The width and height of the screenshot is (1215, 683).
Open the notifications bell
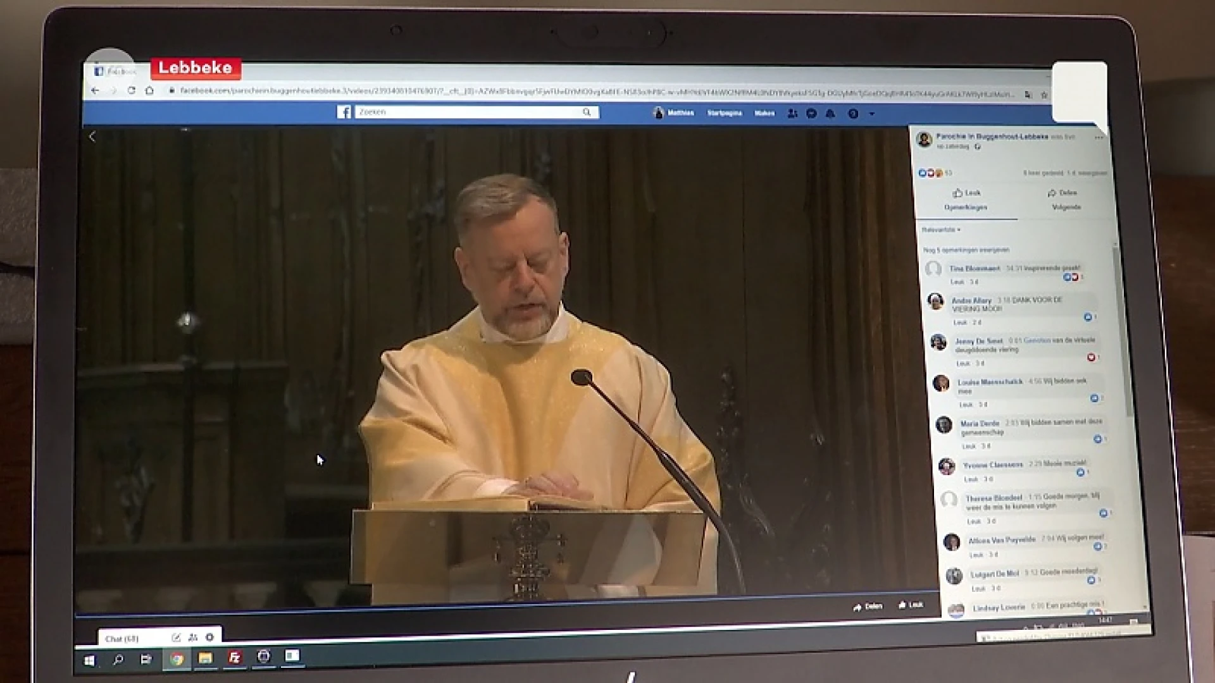pyautogui.click(x=830, y=114)
